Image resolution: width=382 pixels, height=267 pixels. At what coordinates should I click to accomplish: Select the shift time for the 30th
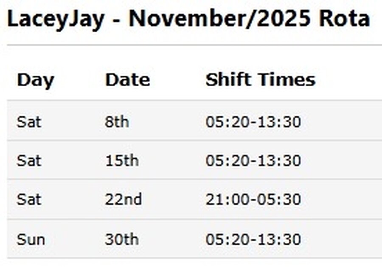click(253, 239)
